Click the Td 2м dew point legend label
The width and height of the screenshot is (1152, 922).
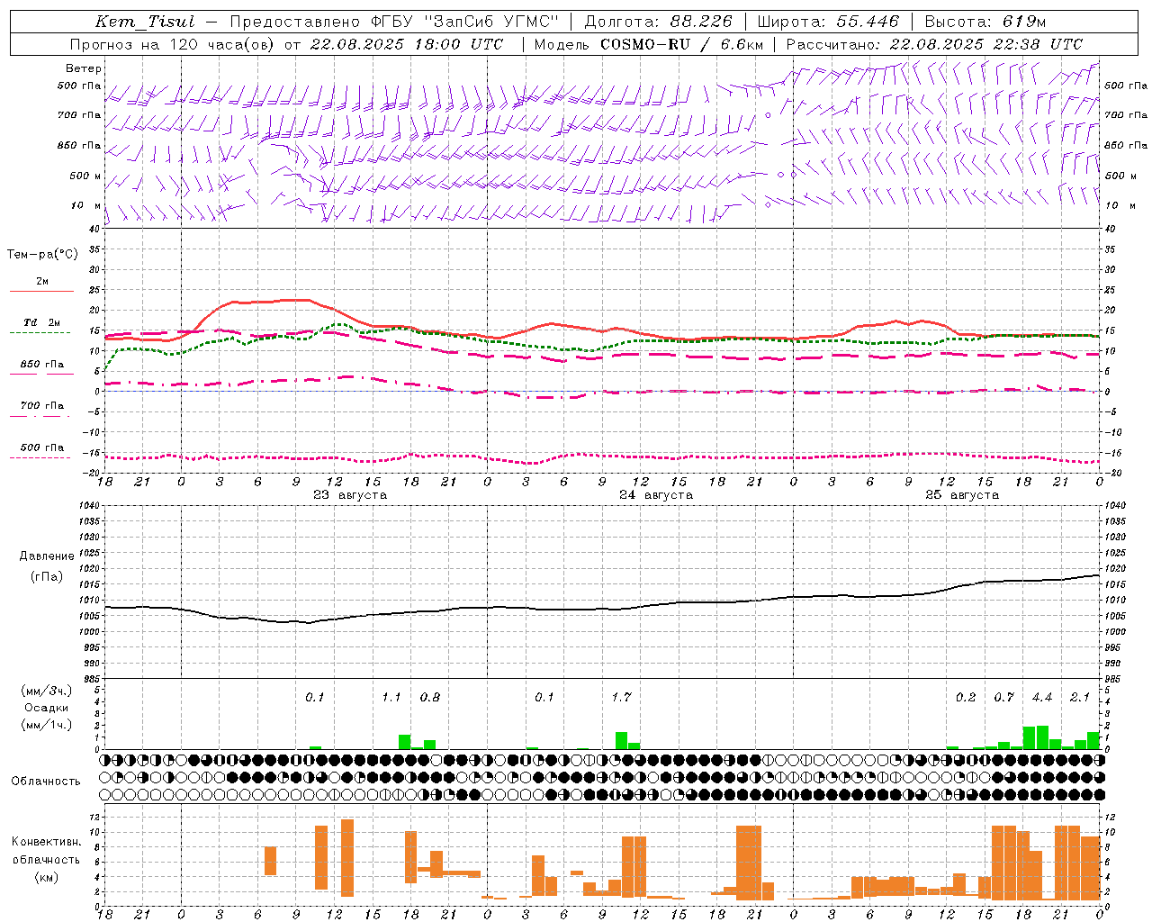click(42, 322)
